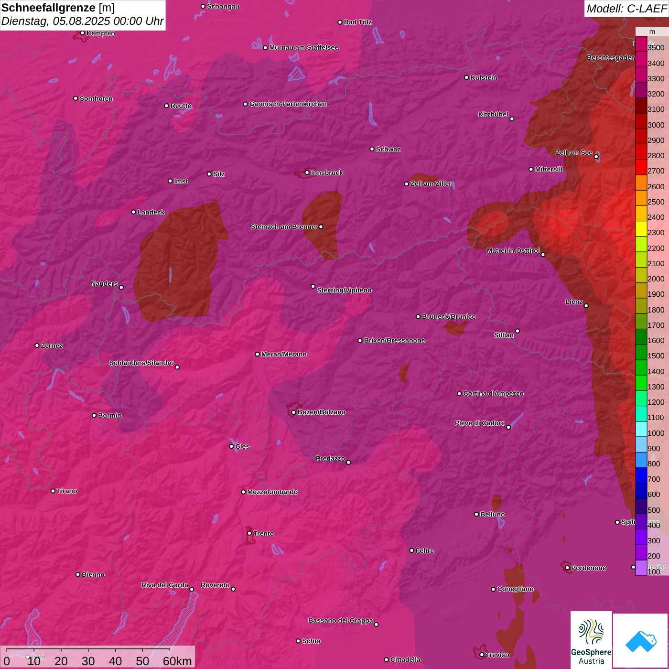Click the Pordenone city marker
Viewport: 669px width, 669px height.
click(567, 568)
